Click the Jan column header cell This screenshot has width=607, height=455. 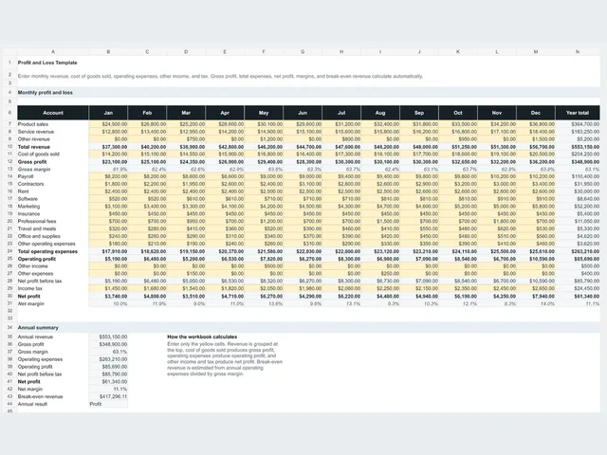[x=108, y=113]
